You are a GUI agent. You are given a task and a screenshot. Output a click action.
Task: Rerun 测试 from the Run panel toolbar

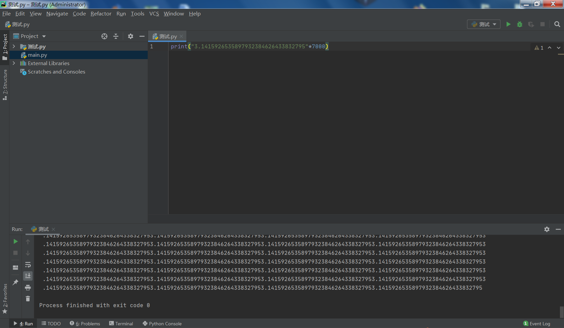click(15, 241)
